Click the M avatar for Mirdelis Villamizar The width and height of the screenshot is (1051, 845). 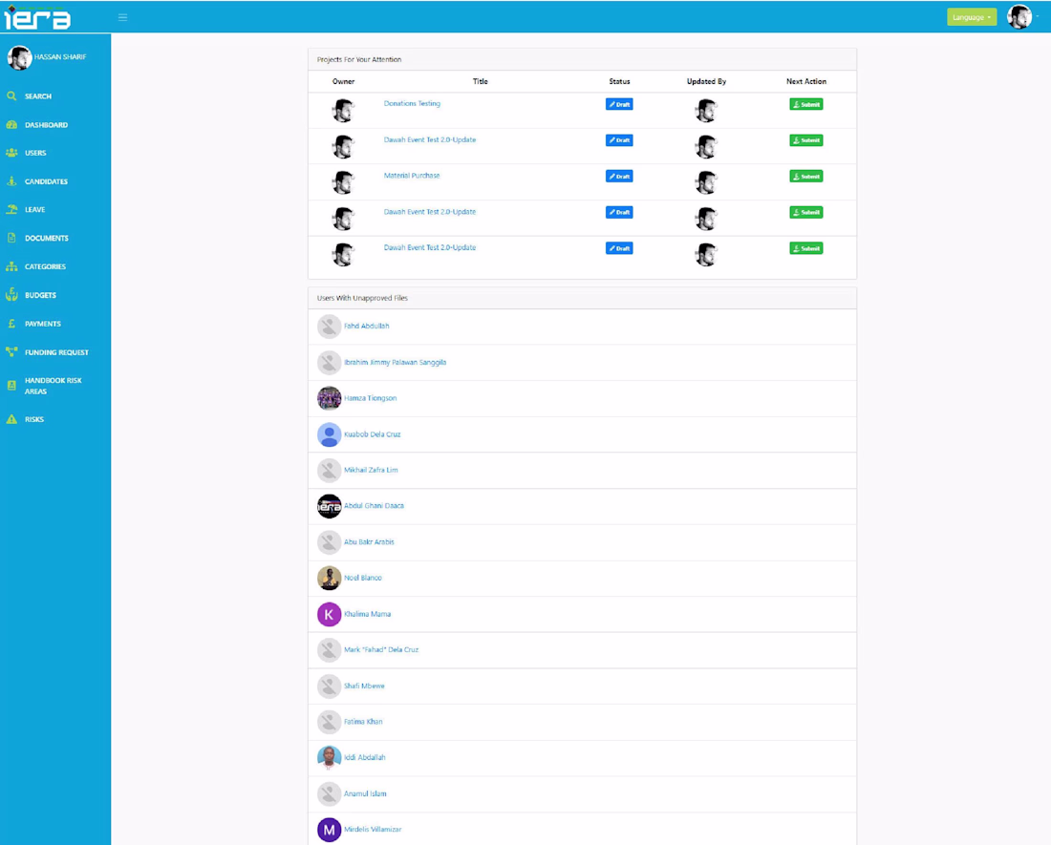(329, 830)
